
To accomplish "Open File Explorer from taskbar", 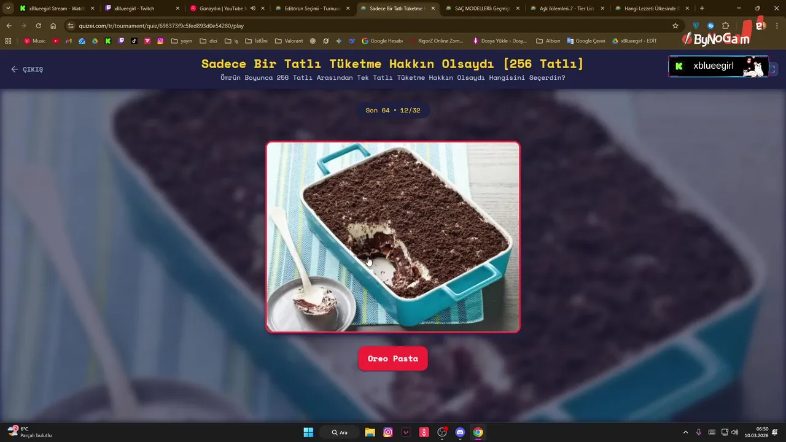I will coord(370,432).
